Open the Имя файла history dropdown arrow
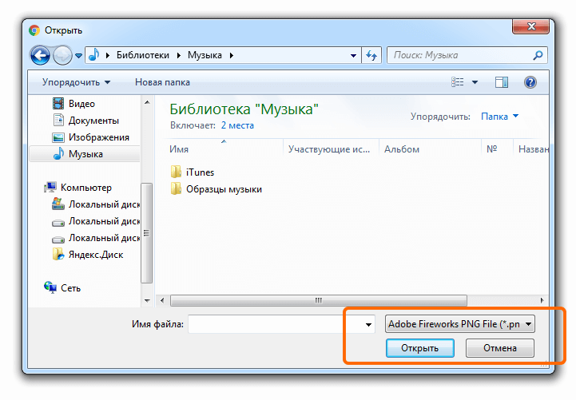 point(368,324)
